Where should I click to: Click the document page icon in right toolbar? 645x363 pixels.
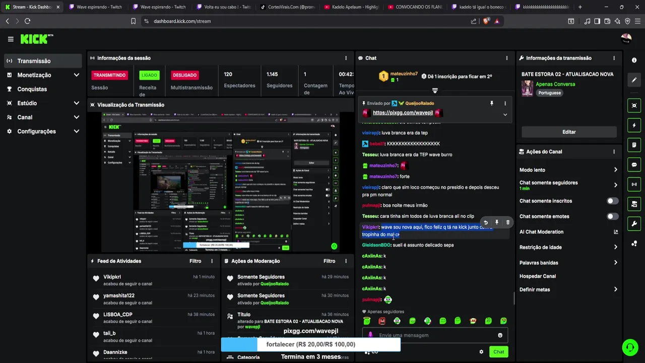pos(634,145)
